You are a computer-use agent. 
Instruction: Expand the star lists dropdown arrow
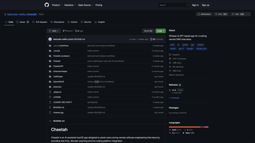point(248,14)
